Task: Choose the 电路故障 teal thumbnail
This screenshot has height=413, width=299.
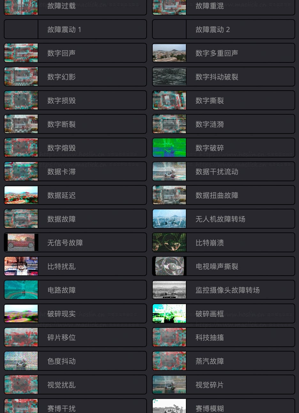Action: click(x=21, y=290)
